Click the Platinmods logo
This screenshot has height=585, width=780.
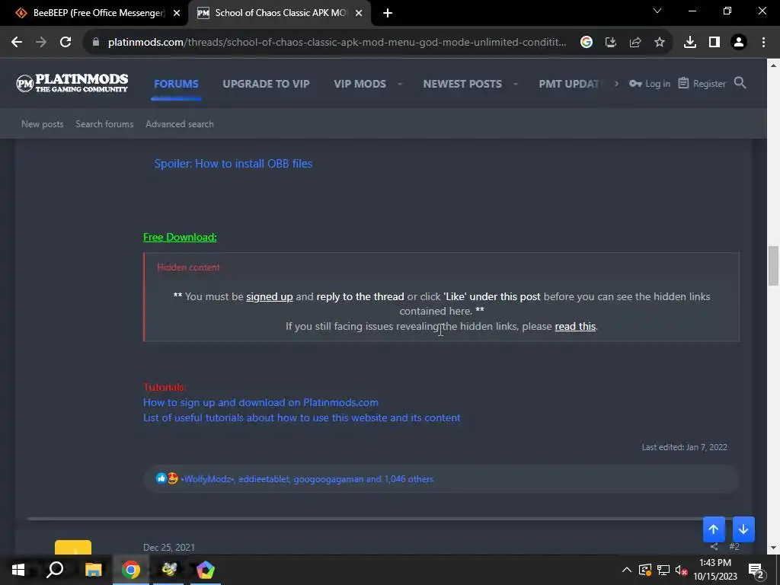click(x=72, y=83)
